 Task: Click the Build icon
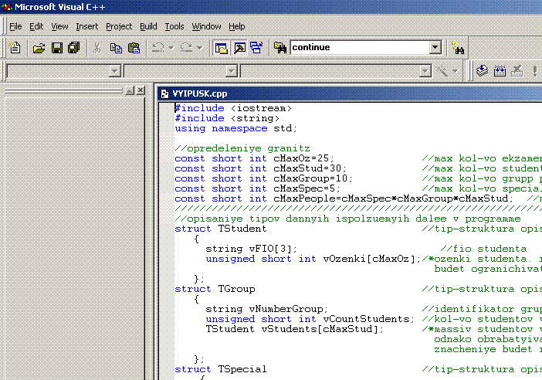click(x=500, y=71)
